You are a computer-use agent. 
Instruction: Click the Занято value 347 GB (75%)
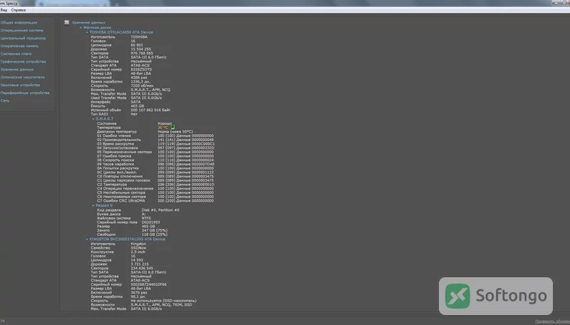(x=155, y=230)
